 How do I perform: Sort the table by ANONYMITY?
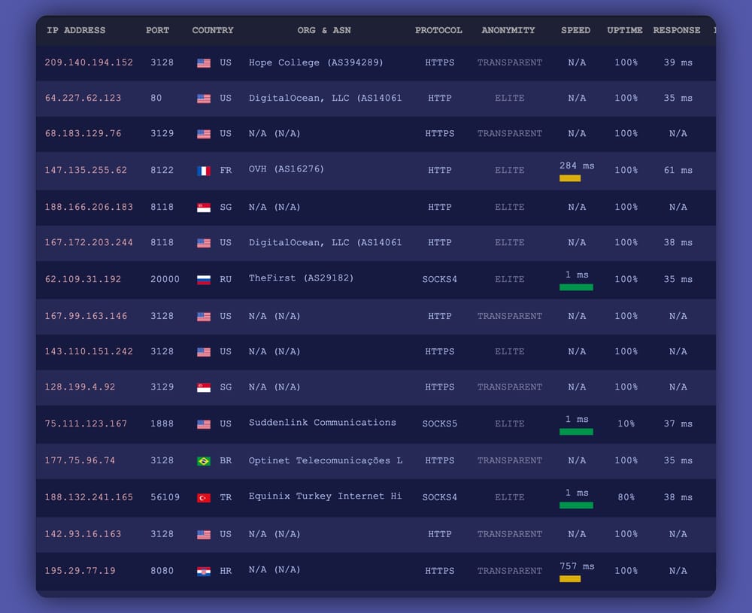[x=508, y=30]
